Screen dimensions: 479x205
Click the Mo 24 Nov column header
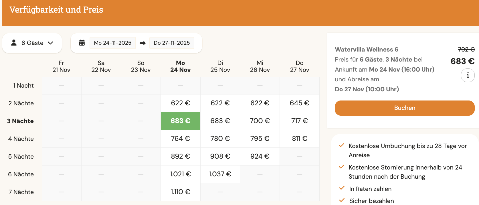tap(180, 66)
